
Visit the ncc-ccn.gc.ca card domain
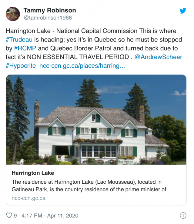[x=28, y=198]
